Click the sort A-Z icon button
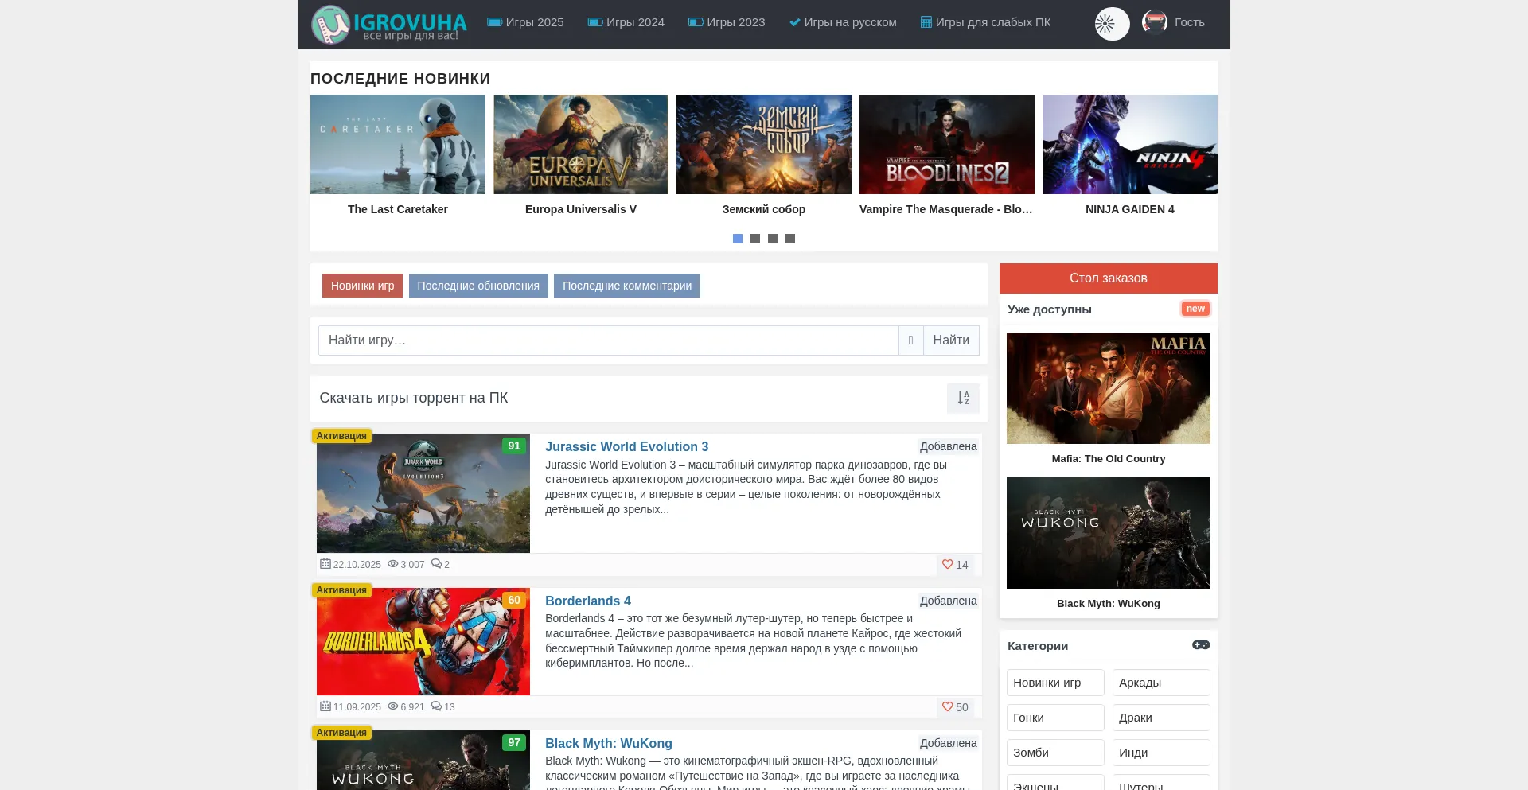 tap(963, 398)
